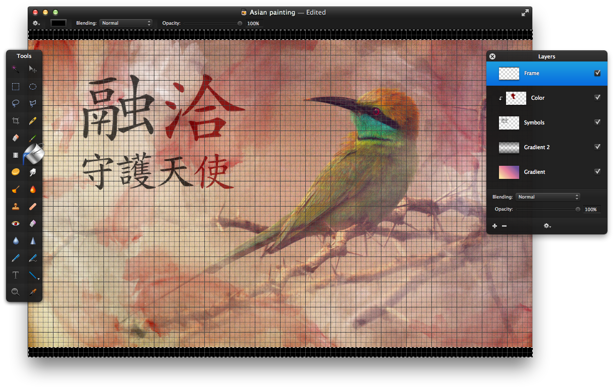The height and width of the screenshot is (387, 613).
Task: Pick the Lasso tool
Action: (x=16, y=103)
